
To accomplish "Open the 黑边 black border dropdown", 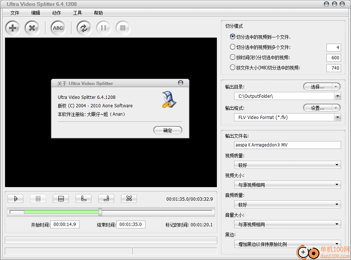I will (287, 244).
